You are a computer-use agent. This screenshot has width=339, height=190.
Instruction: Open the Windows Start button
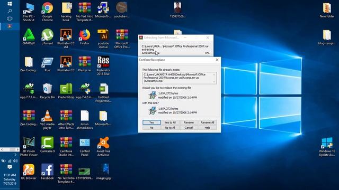10,4
